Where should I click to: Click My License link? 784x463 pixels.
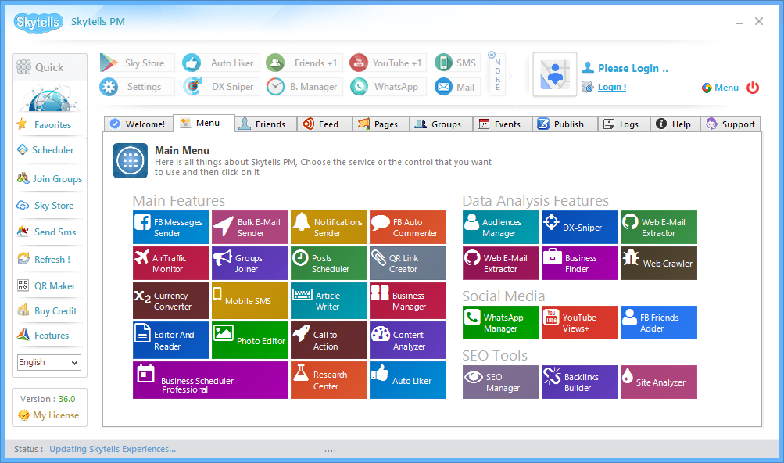coord(48,415)
